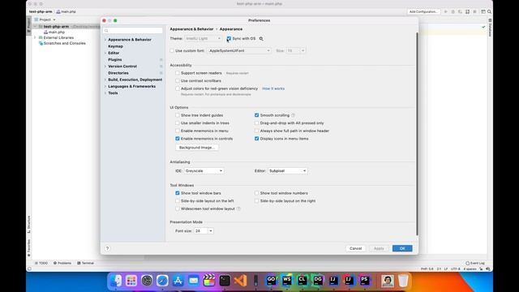Open the Terminal tool window tab

[86, 263]
